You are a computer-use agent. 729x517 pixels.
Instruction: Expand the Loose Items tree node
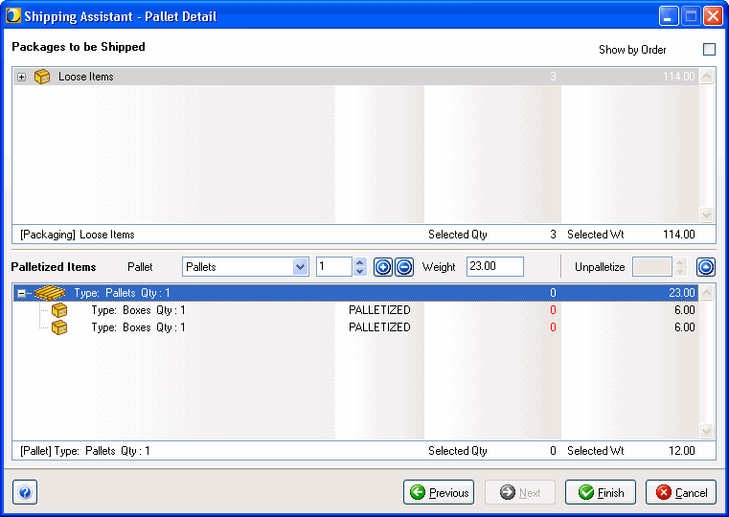coord(21,78)
